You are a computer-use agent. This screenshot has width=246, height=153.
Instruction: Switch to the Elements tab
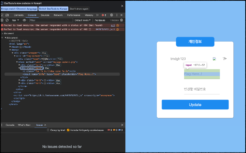click(x=19, y=15)
